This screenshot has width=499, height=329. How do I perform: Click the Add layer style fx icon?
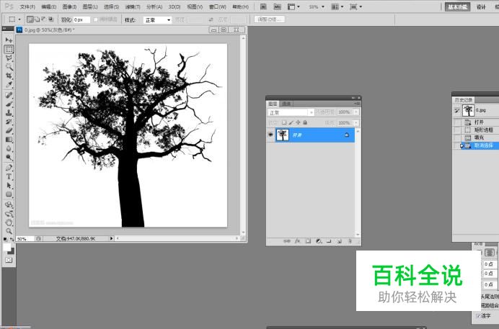297,241
